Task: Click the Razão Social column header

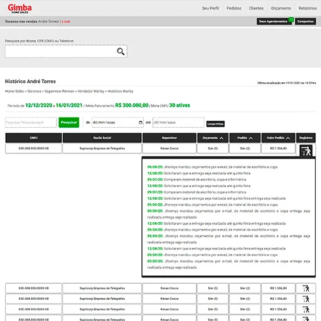Action: pos(102,138)
